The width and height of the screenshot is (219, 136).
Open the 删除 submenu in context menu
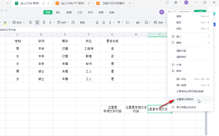pos(191,43)
